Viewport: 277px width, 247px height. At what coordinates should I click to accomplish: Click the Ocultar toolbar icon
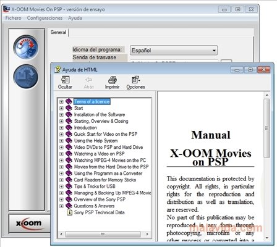tap(66, 80)
